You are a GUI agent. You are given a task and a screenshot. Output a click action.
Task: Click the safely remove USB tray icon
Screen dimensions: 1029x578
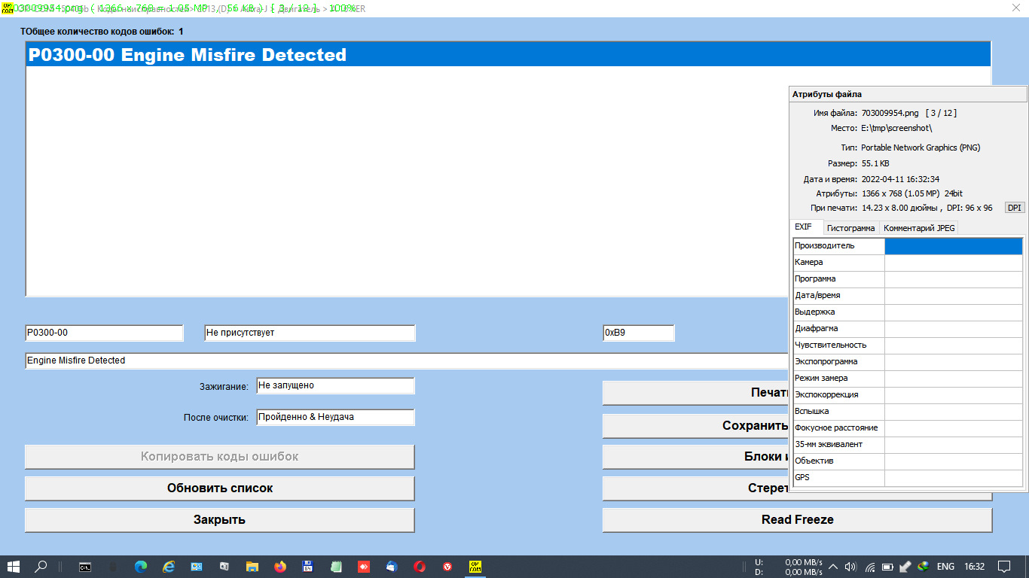[x=905, y=567]
